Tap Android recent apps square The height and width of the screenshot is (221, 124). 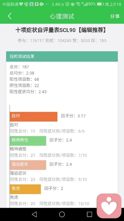(89, 214)
